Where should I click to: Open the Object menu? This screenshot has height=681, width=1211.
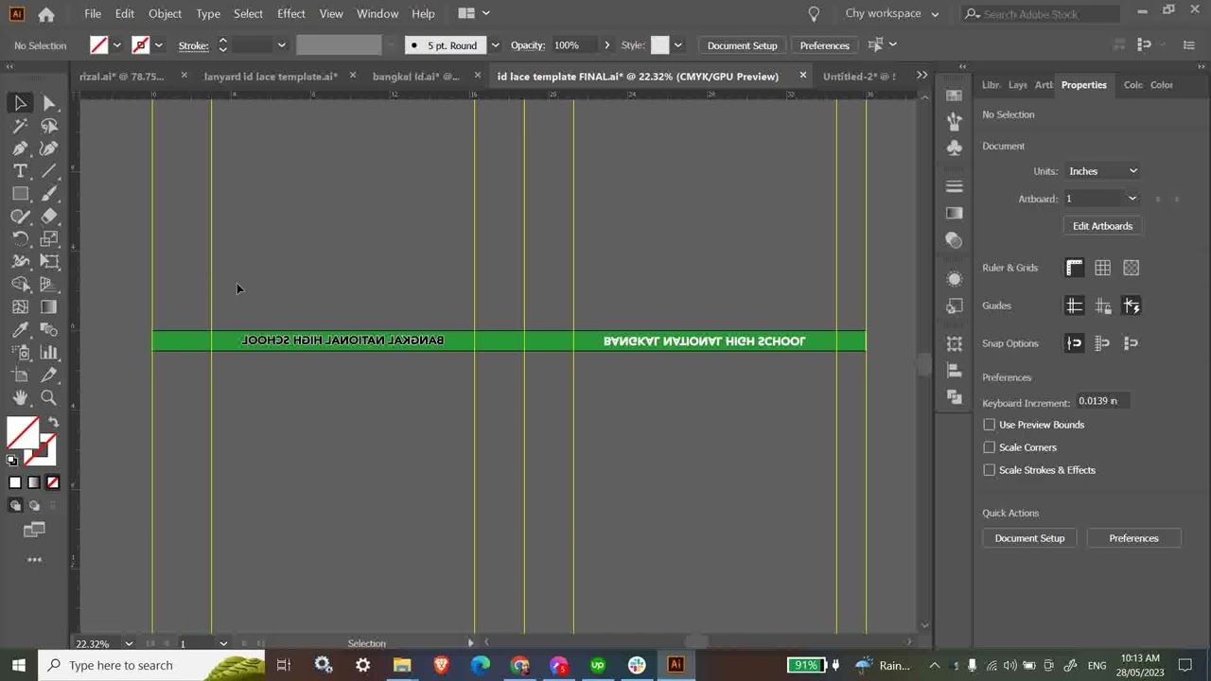click(x=165, y=13)
